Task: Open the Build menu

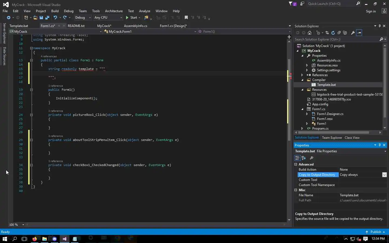Action: pos(55,11)
